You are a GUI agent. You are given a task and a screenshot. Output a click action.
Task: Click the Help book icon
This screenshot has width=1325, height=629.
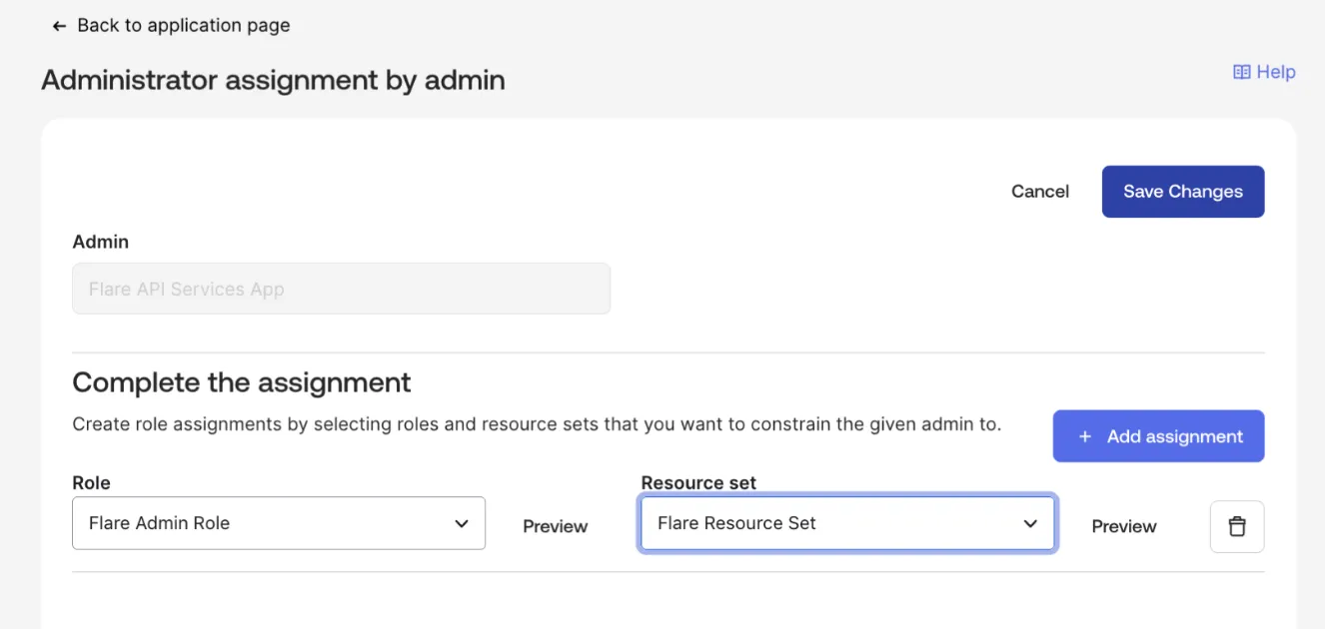pyautogui.click(x=1242, y=72)
